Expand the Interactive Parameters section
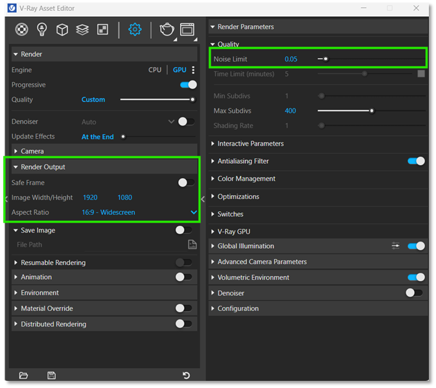The width and height of the screenshot is (436, 388). point(250,144)
